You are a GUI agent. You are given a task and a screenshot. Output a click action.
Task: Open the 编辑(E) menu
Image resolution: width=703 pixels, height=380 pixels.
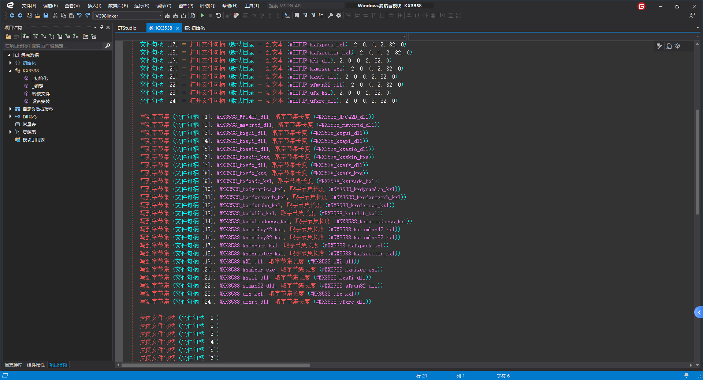(x=51, y=6)
